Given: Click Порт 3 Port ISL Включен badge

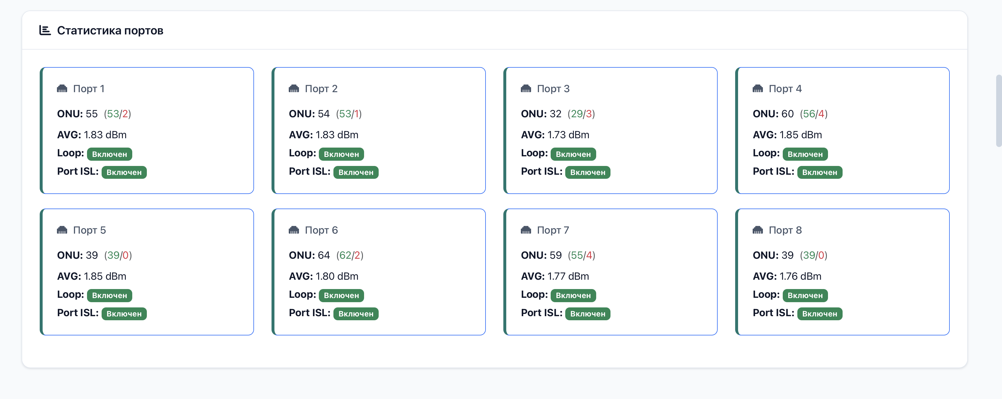Looking at the screenshot, I should [587, 172].
